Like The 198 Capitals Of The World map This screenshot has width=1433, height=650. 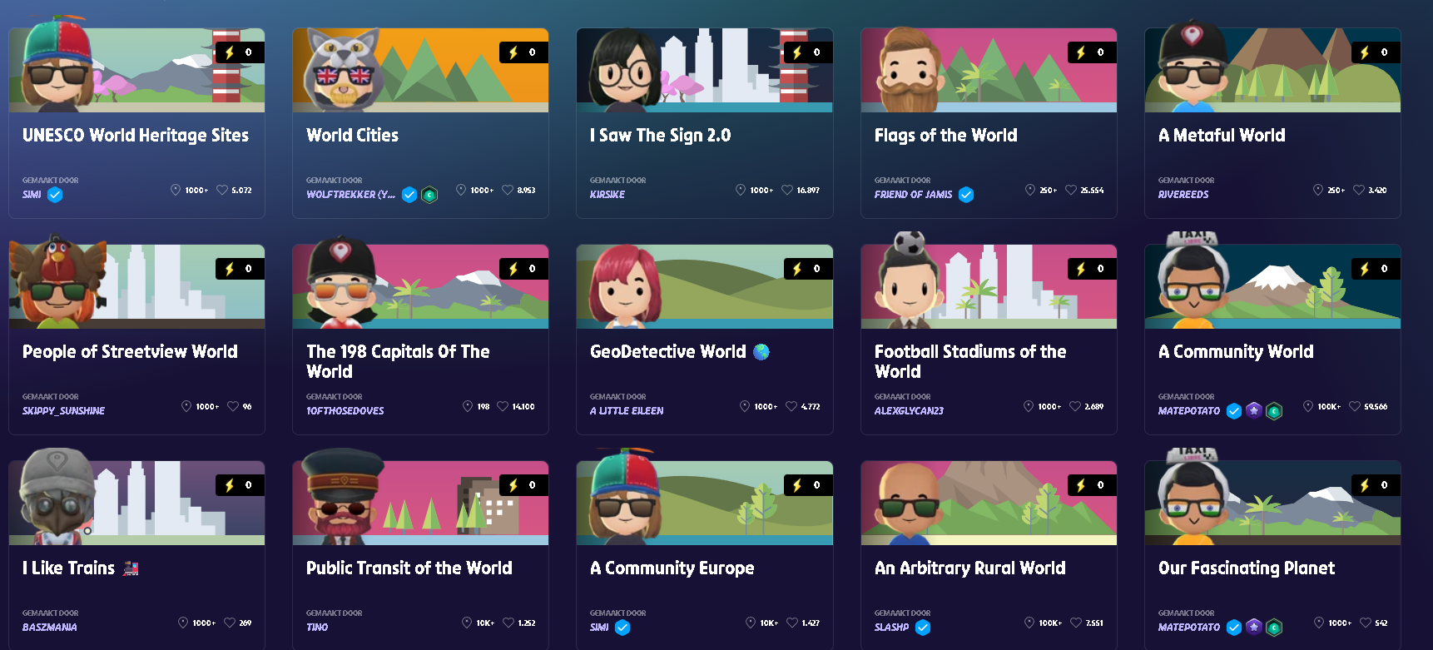pos(503,406)
